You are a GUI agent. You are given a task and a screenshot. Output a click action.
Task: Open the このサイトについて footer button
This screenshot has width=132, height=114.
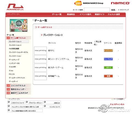click(16, 103)
